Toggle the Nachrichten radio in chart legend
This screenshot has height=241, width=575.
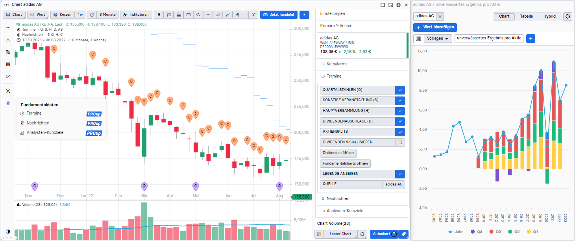tap(18, 35)
